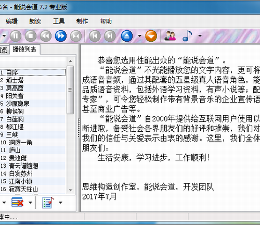
Task: Click the orange down-arrow button
Action: point(151,36)
